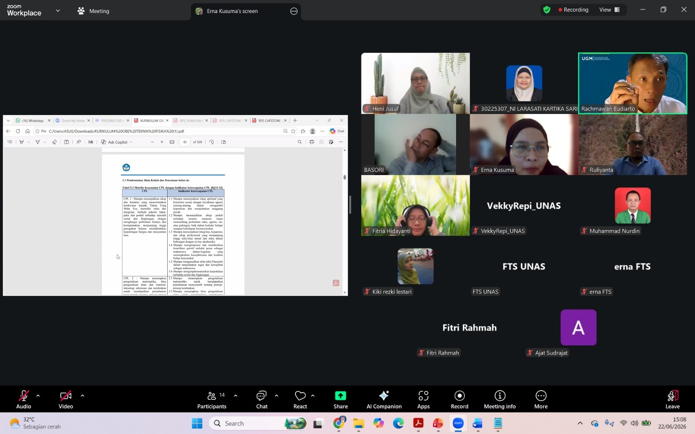This screenshot has width=695, height=434.
Task: Expand the audio options chevron
Action: pyautogui.click(x=38, y=396)
